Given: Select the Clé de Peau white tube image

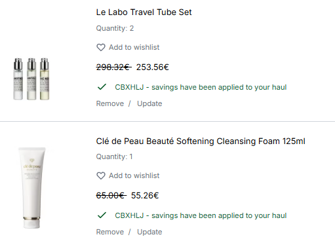Looking at the screenshot, I should pos(32,188).
